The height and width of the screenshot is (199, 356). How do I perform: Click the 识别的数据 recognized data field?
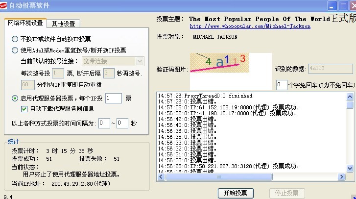click(x=329, y=69)
